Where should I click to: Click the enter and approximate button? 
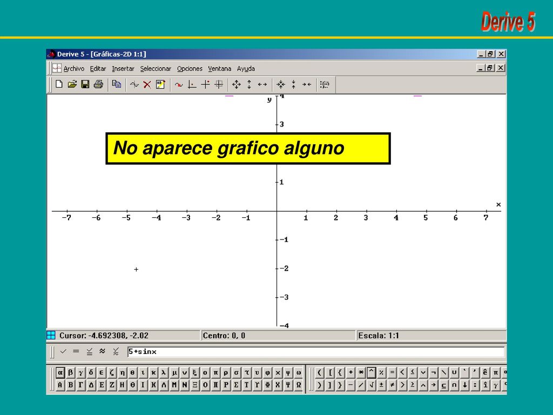[116, 351]
